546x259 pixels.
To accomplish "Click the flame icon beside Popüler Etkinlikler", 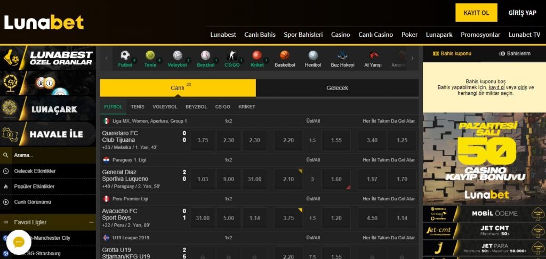I will [x=5, y=187].
